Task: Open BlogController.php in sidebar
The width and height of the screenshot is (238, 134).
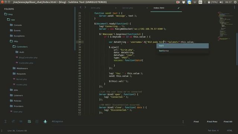Action: click(x=27, y=58)
